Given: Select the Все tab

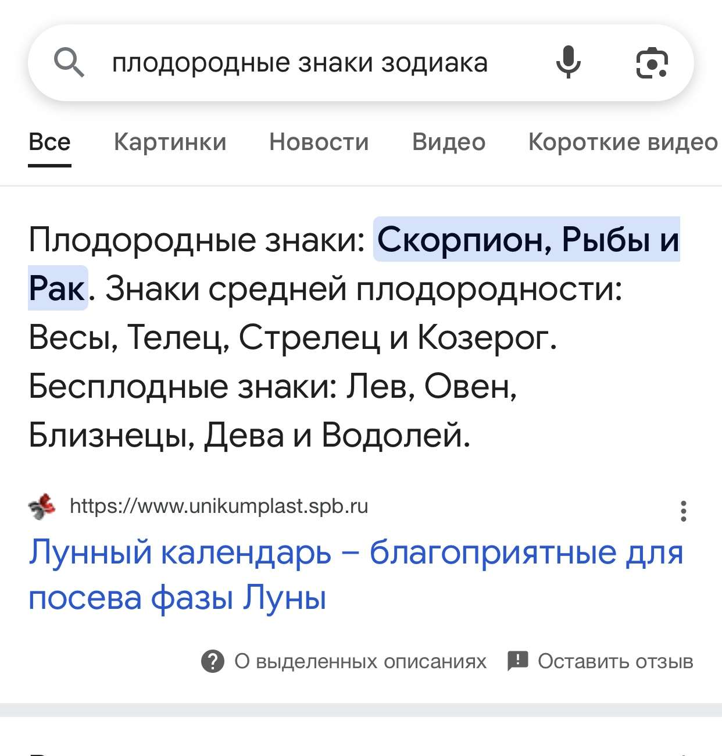Looking at the screenshot, I should 49,142.
